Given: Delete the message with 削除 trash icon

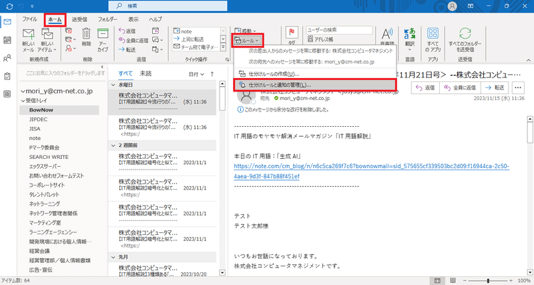Looking at the screenshot, I should [x=87, y=38].
